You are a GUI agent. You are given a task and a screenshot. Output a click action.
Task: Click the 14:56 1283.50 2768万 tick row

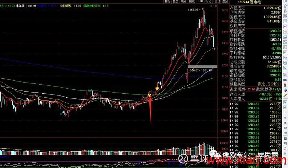click(x=256, y=104)
